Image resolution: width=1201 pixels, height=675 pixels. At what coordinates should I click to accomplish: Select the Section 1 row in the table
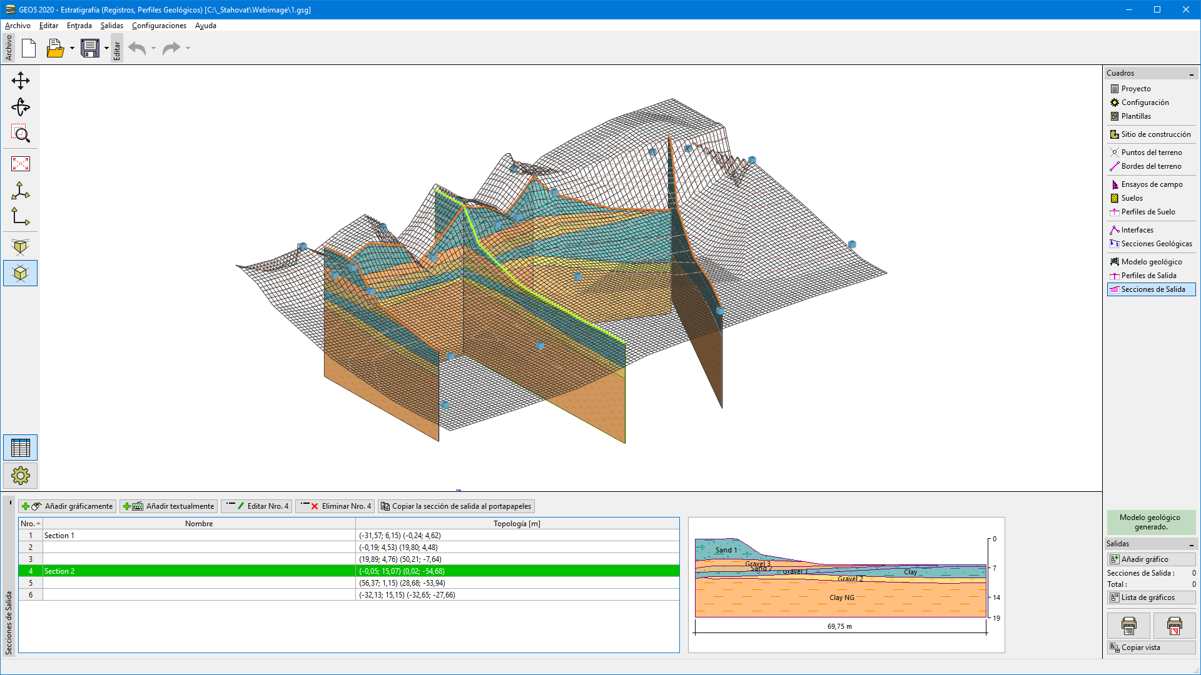click(x=59, y=535)
